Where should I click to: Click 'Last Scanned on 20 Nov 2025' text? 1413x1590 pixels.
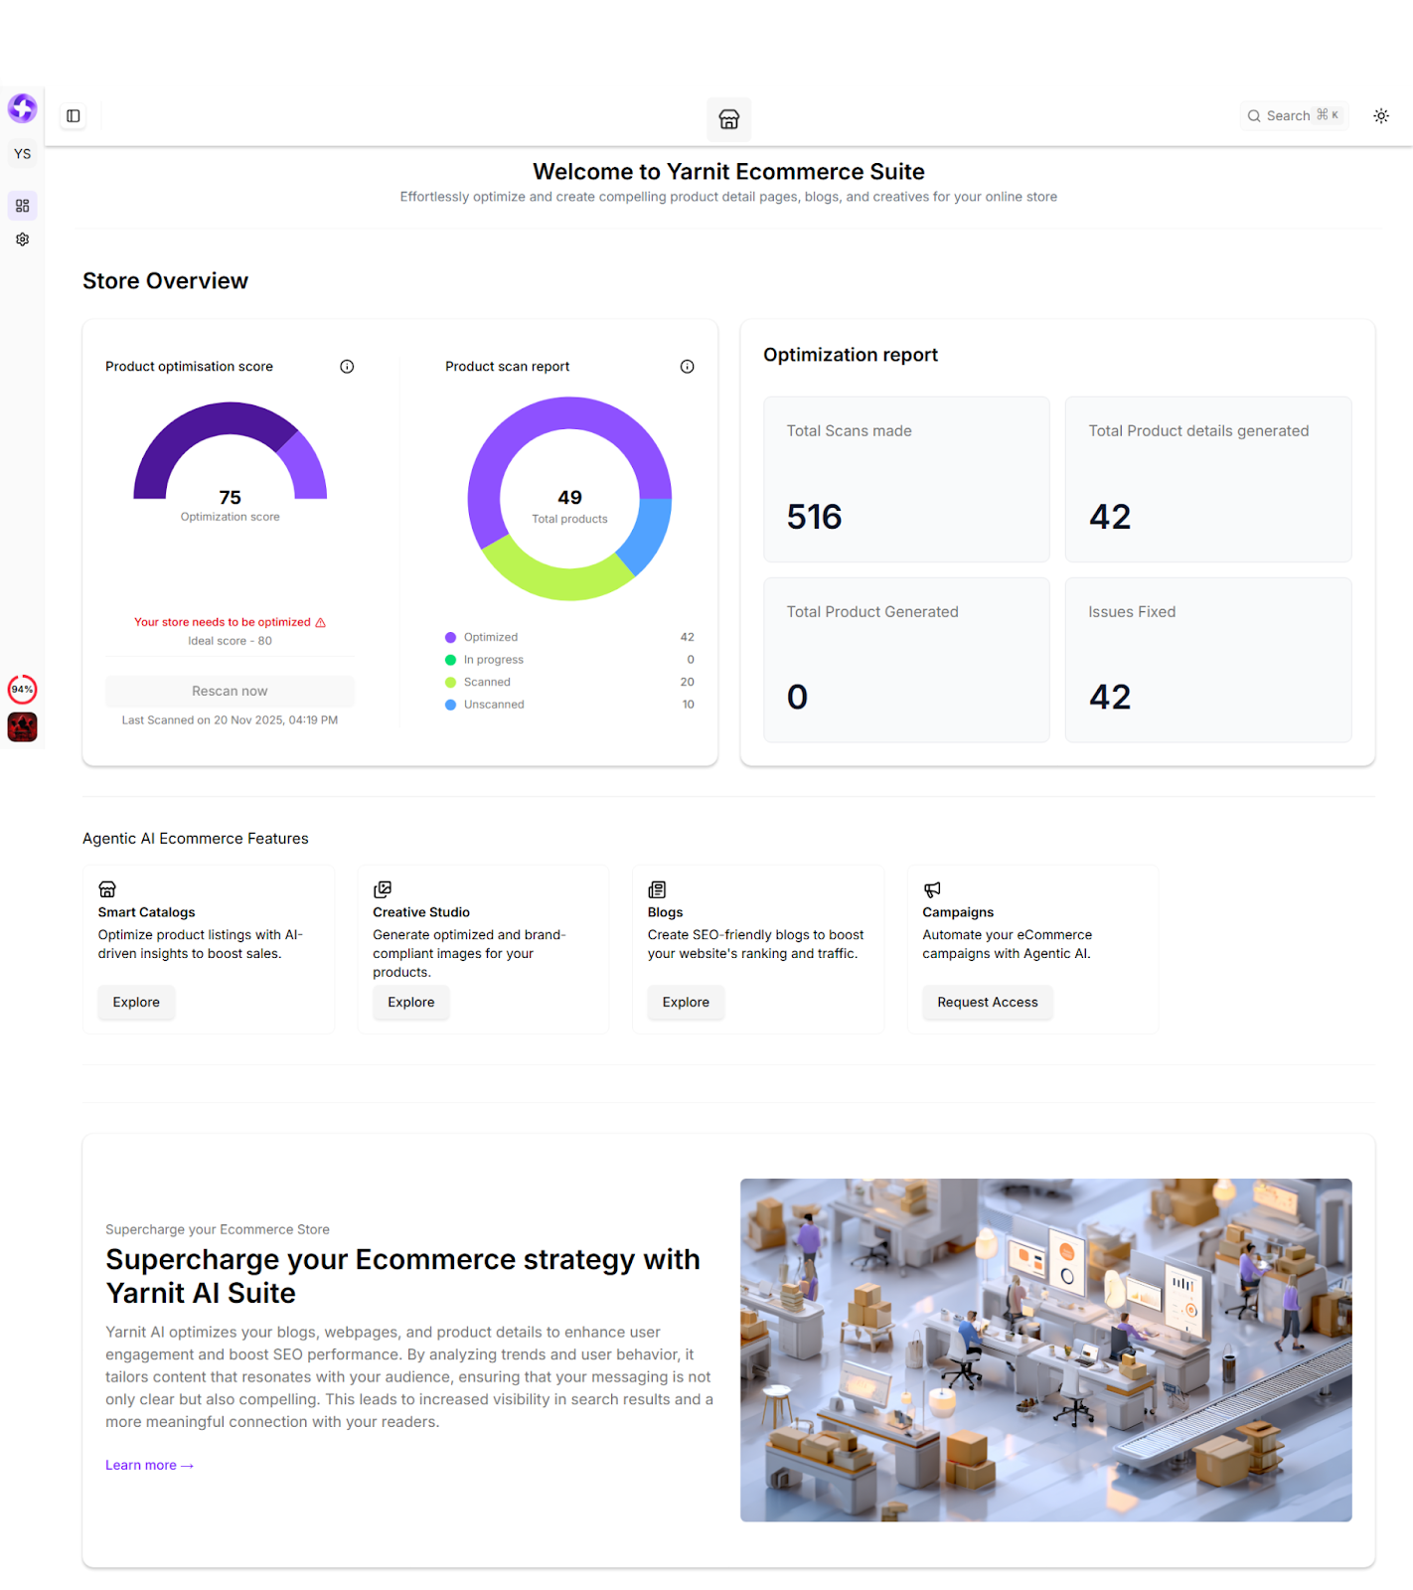230,720
